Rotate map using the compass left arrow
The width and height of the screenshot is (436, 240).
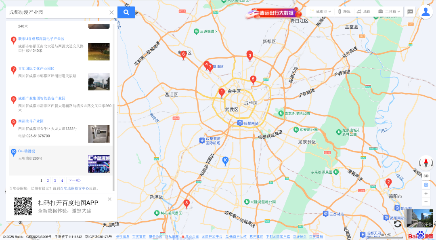coord(420,163)
